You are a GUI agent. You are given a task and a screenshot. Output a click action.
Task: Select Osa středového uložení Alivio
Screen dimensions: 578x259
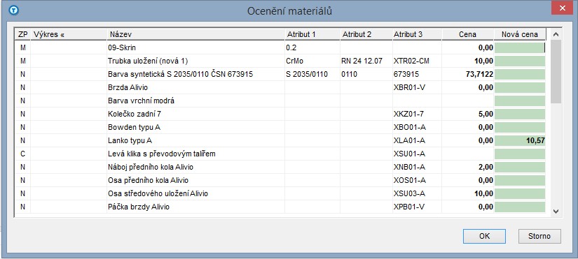point(158,193)
